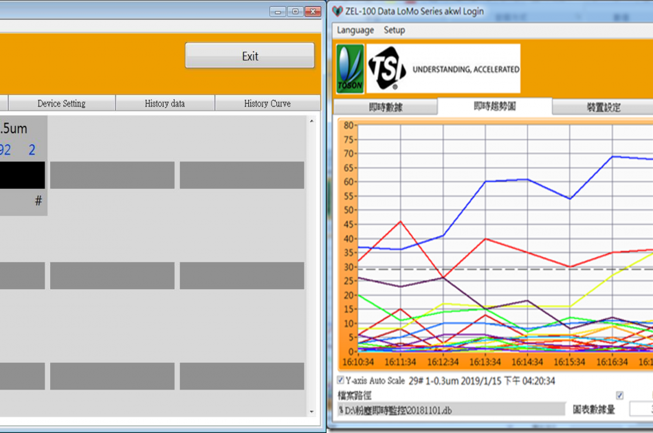The image size is (653, 433).
Task: Click the TSI logo banner
Action: 443,69
